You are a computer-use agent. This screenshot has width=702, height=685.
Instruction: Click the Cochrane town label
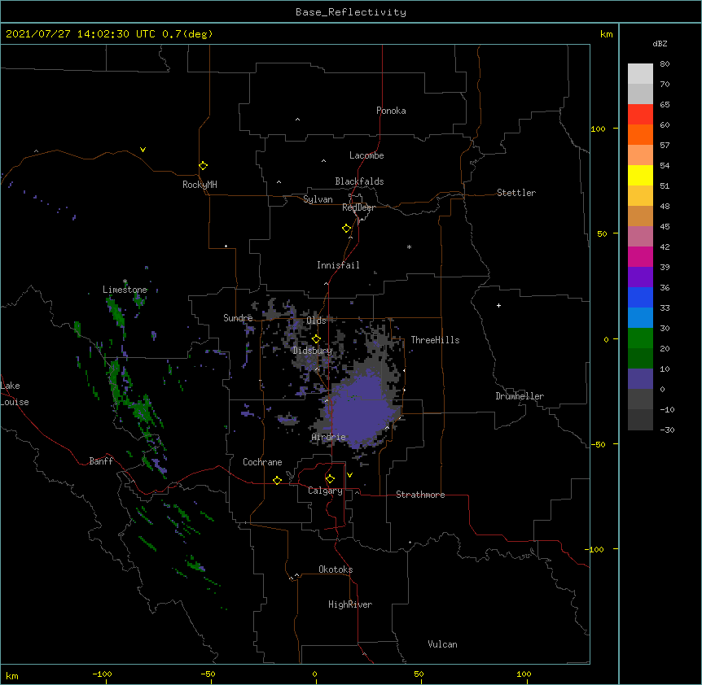pyautogui.click(x=262, y=462)
